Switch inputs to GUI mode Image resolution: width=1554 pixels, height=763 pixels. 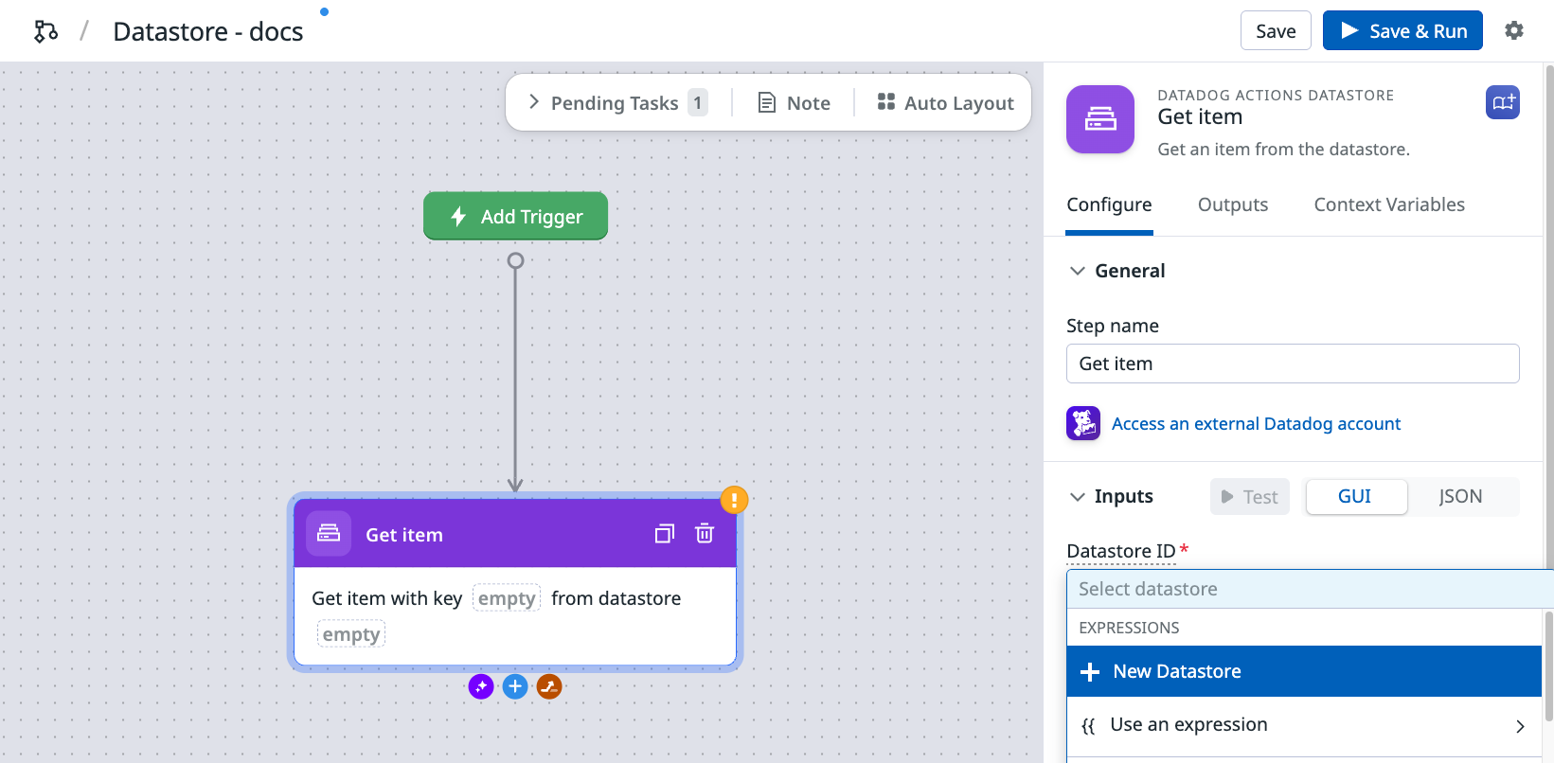pyautogui.click(x=1354, y=496)
